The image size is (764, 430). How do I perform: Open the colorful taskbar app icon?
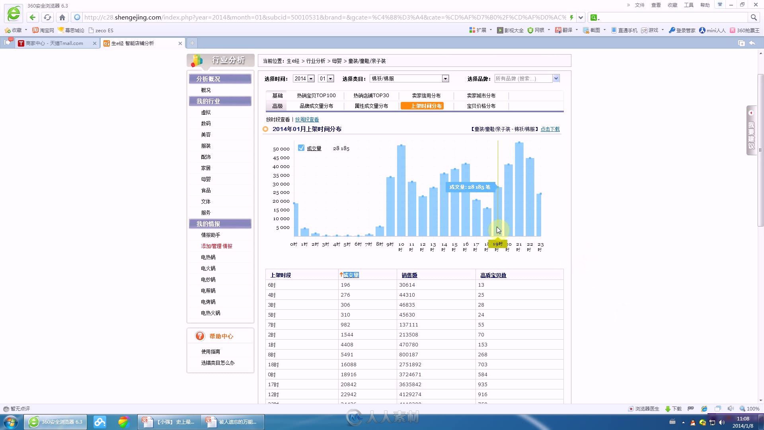pos(124,422)
